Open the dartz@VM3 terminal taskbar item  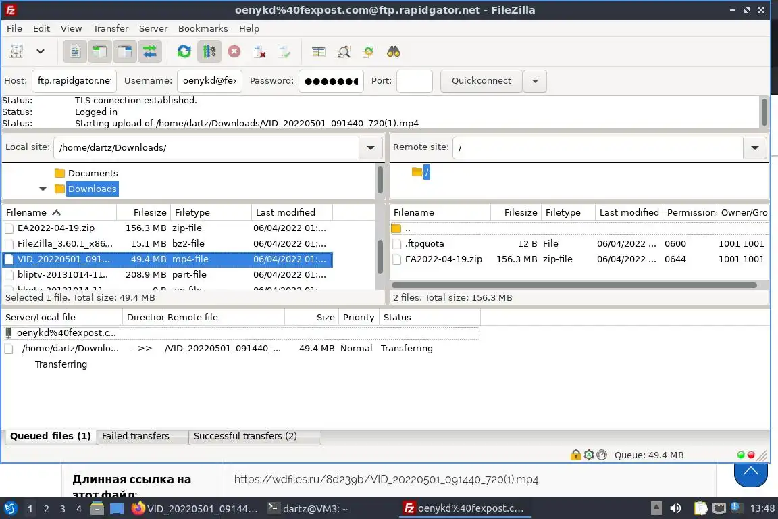pos(308,509)
